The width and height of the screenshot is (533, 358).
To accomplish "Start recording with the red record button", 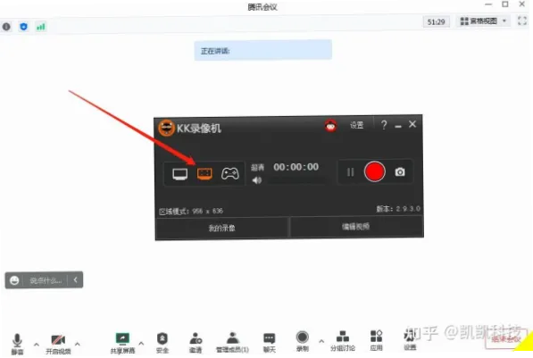I will click(374, 171).
